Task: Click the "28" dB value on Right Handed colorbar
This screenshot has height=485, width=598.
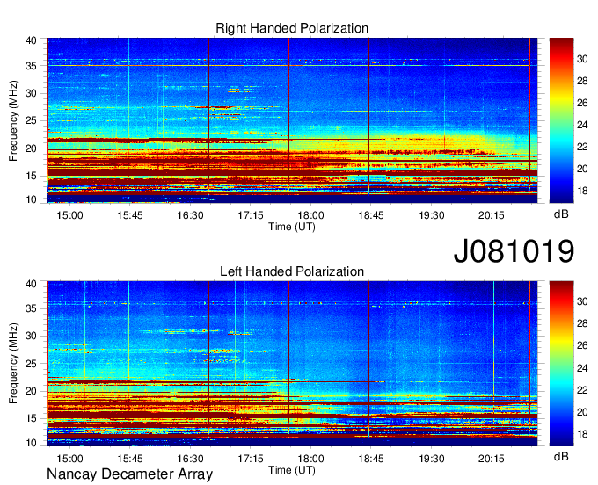Action: 582,81
